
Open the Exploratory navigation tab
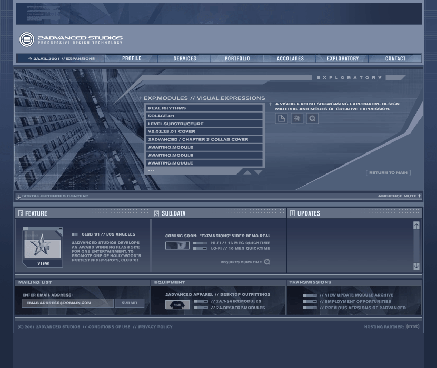(343, 58)
